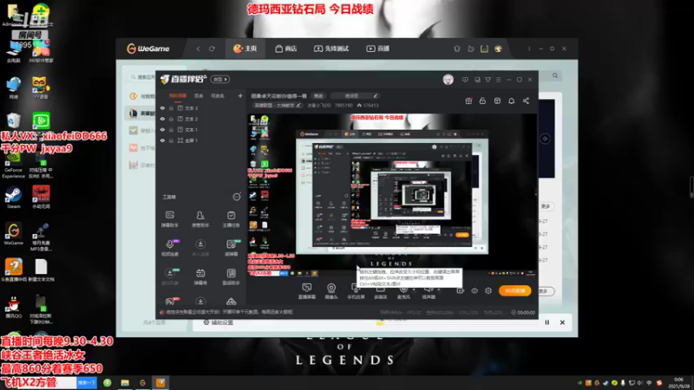
Task: Open the clarity selector field's edit pencil
Action: coord(376,95)
